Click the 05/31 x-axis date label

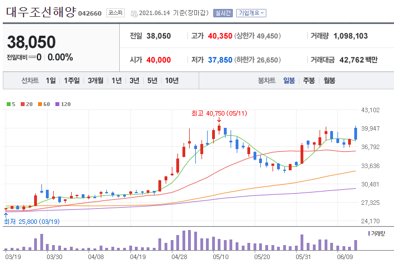(303, 257)
